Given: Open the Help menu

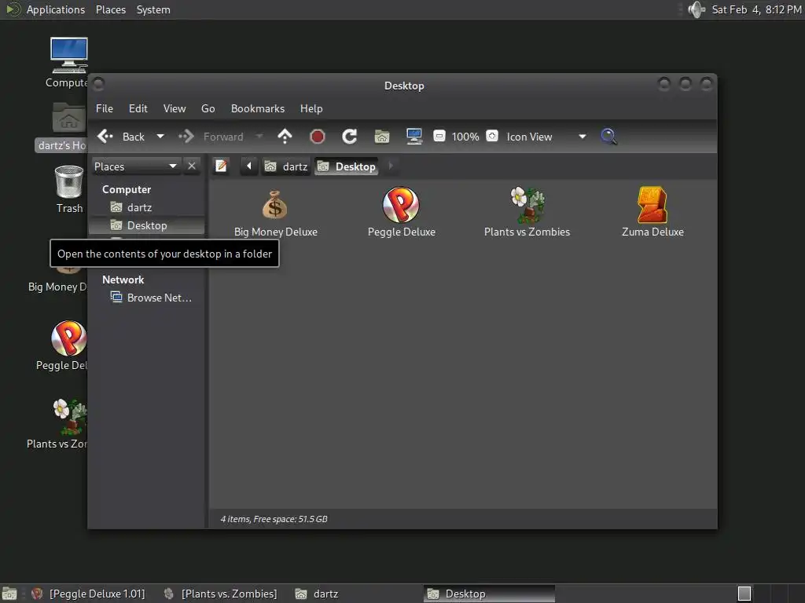Looking at the screenshot, I should click(x=311, y=108).
